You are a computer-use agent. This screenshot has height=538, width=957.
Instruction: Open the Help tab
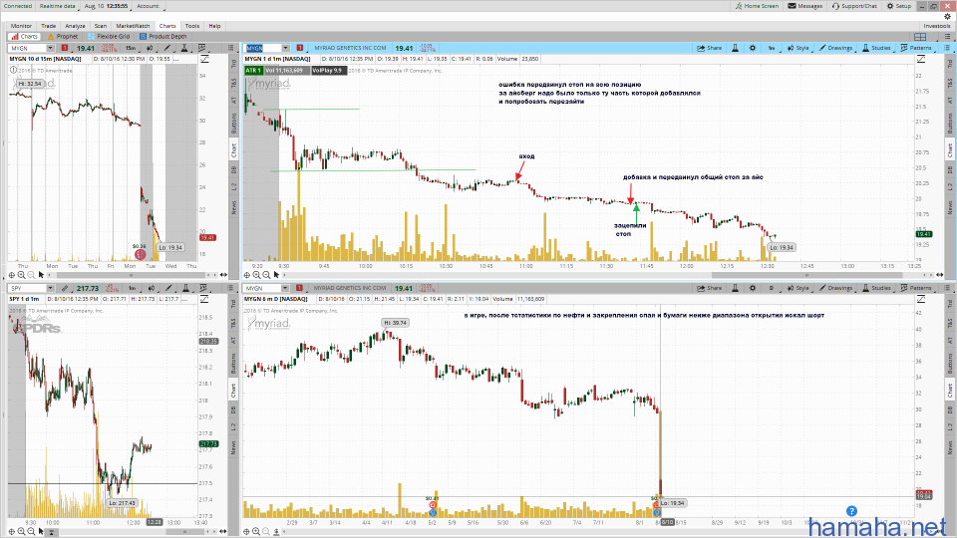click(215, 26)
